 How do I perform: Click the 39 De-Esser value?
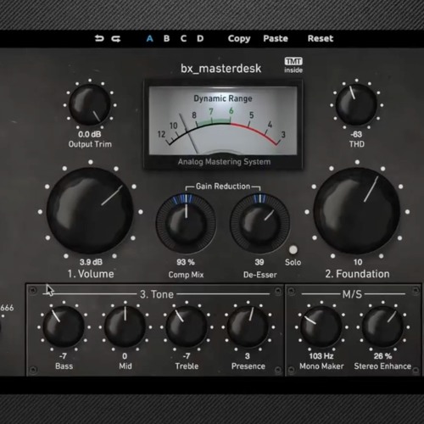259,262
